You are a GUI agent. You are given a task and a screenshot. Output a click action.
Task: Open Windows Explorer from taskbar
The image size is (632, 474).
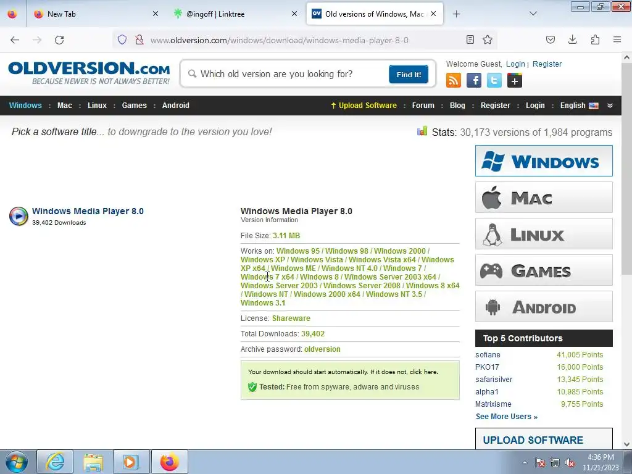point(93,462)
